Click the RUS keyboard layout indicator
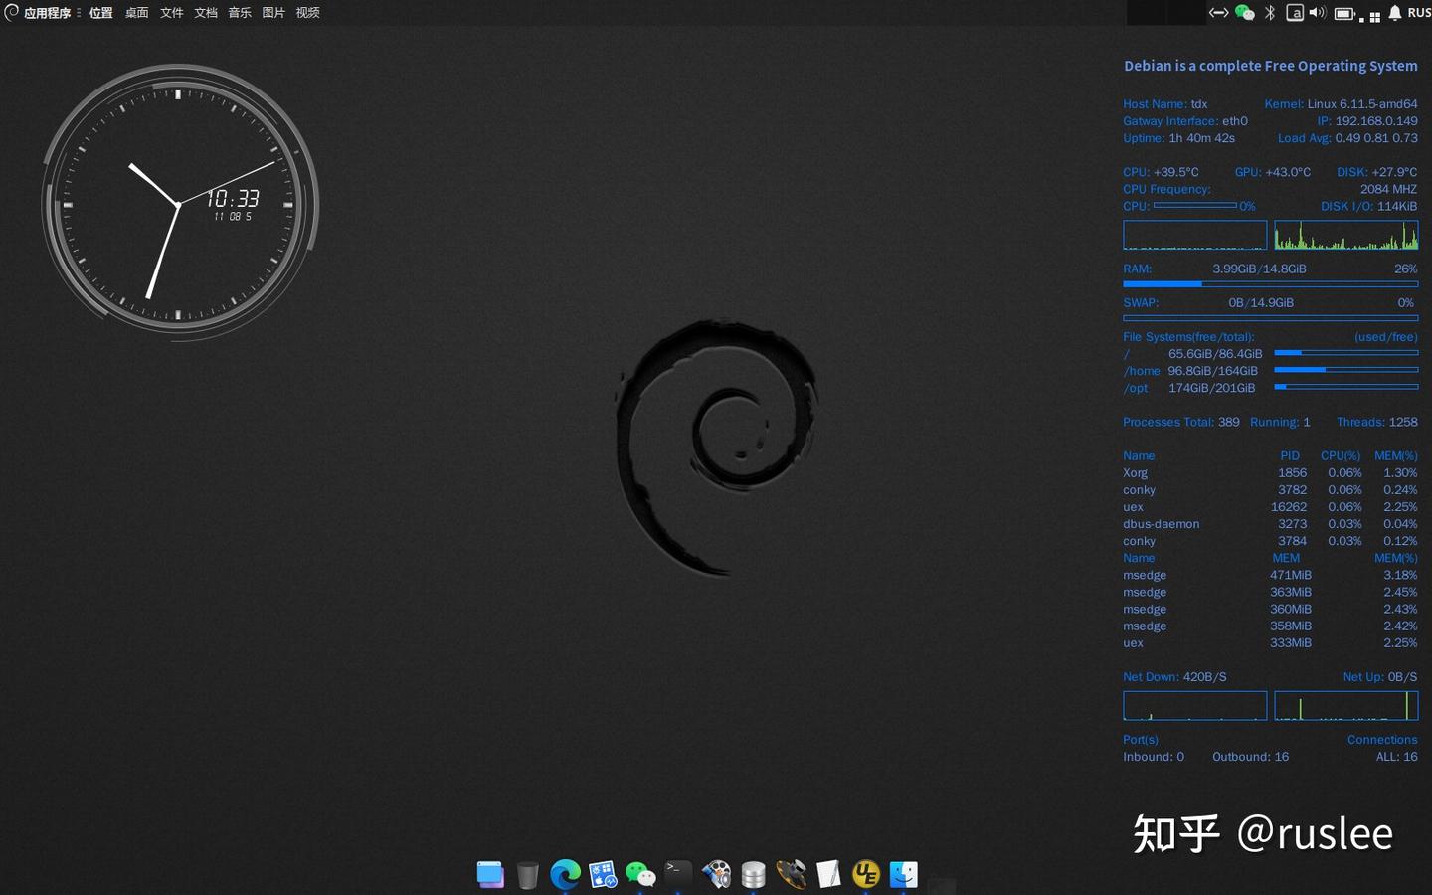 click(1419, 13)
